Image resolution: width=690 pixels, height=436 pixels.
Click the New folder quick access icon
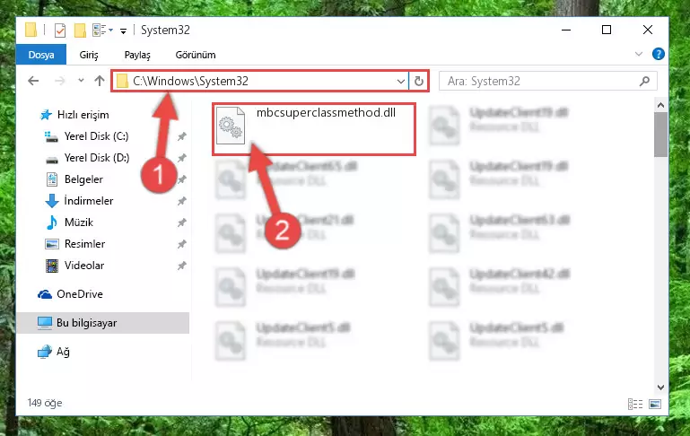point(80,31)
